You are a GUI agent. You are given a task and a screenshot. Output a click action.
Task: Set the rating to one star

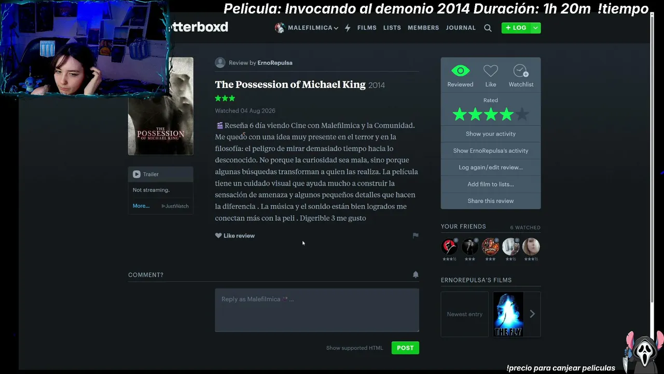click(x=460, y=114)
